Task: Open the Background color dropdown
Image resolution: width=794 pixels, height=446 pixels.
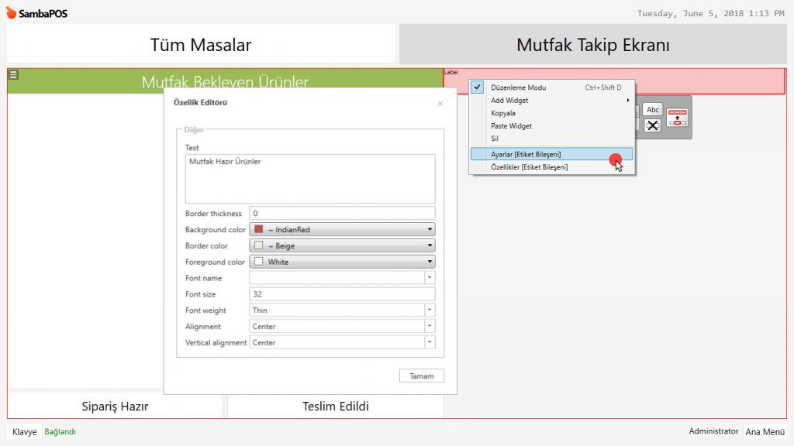Action: [430, 230]
